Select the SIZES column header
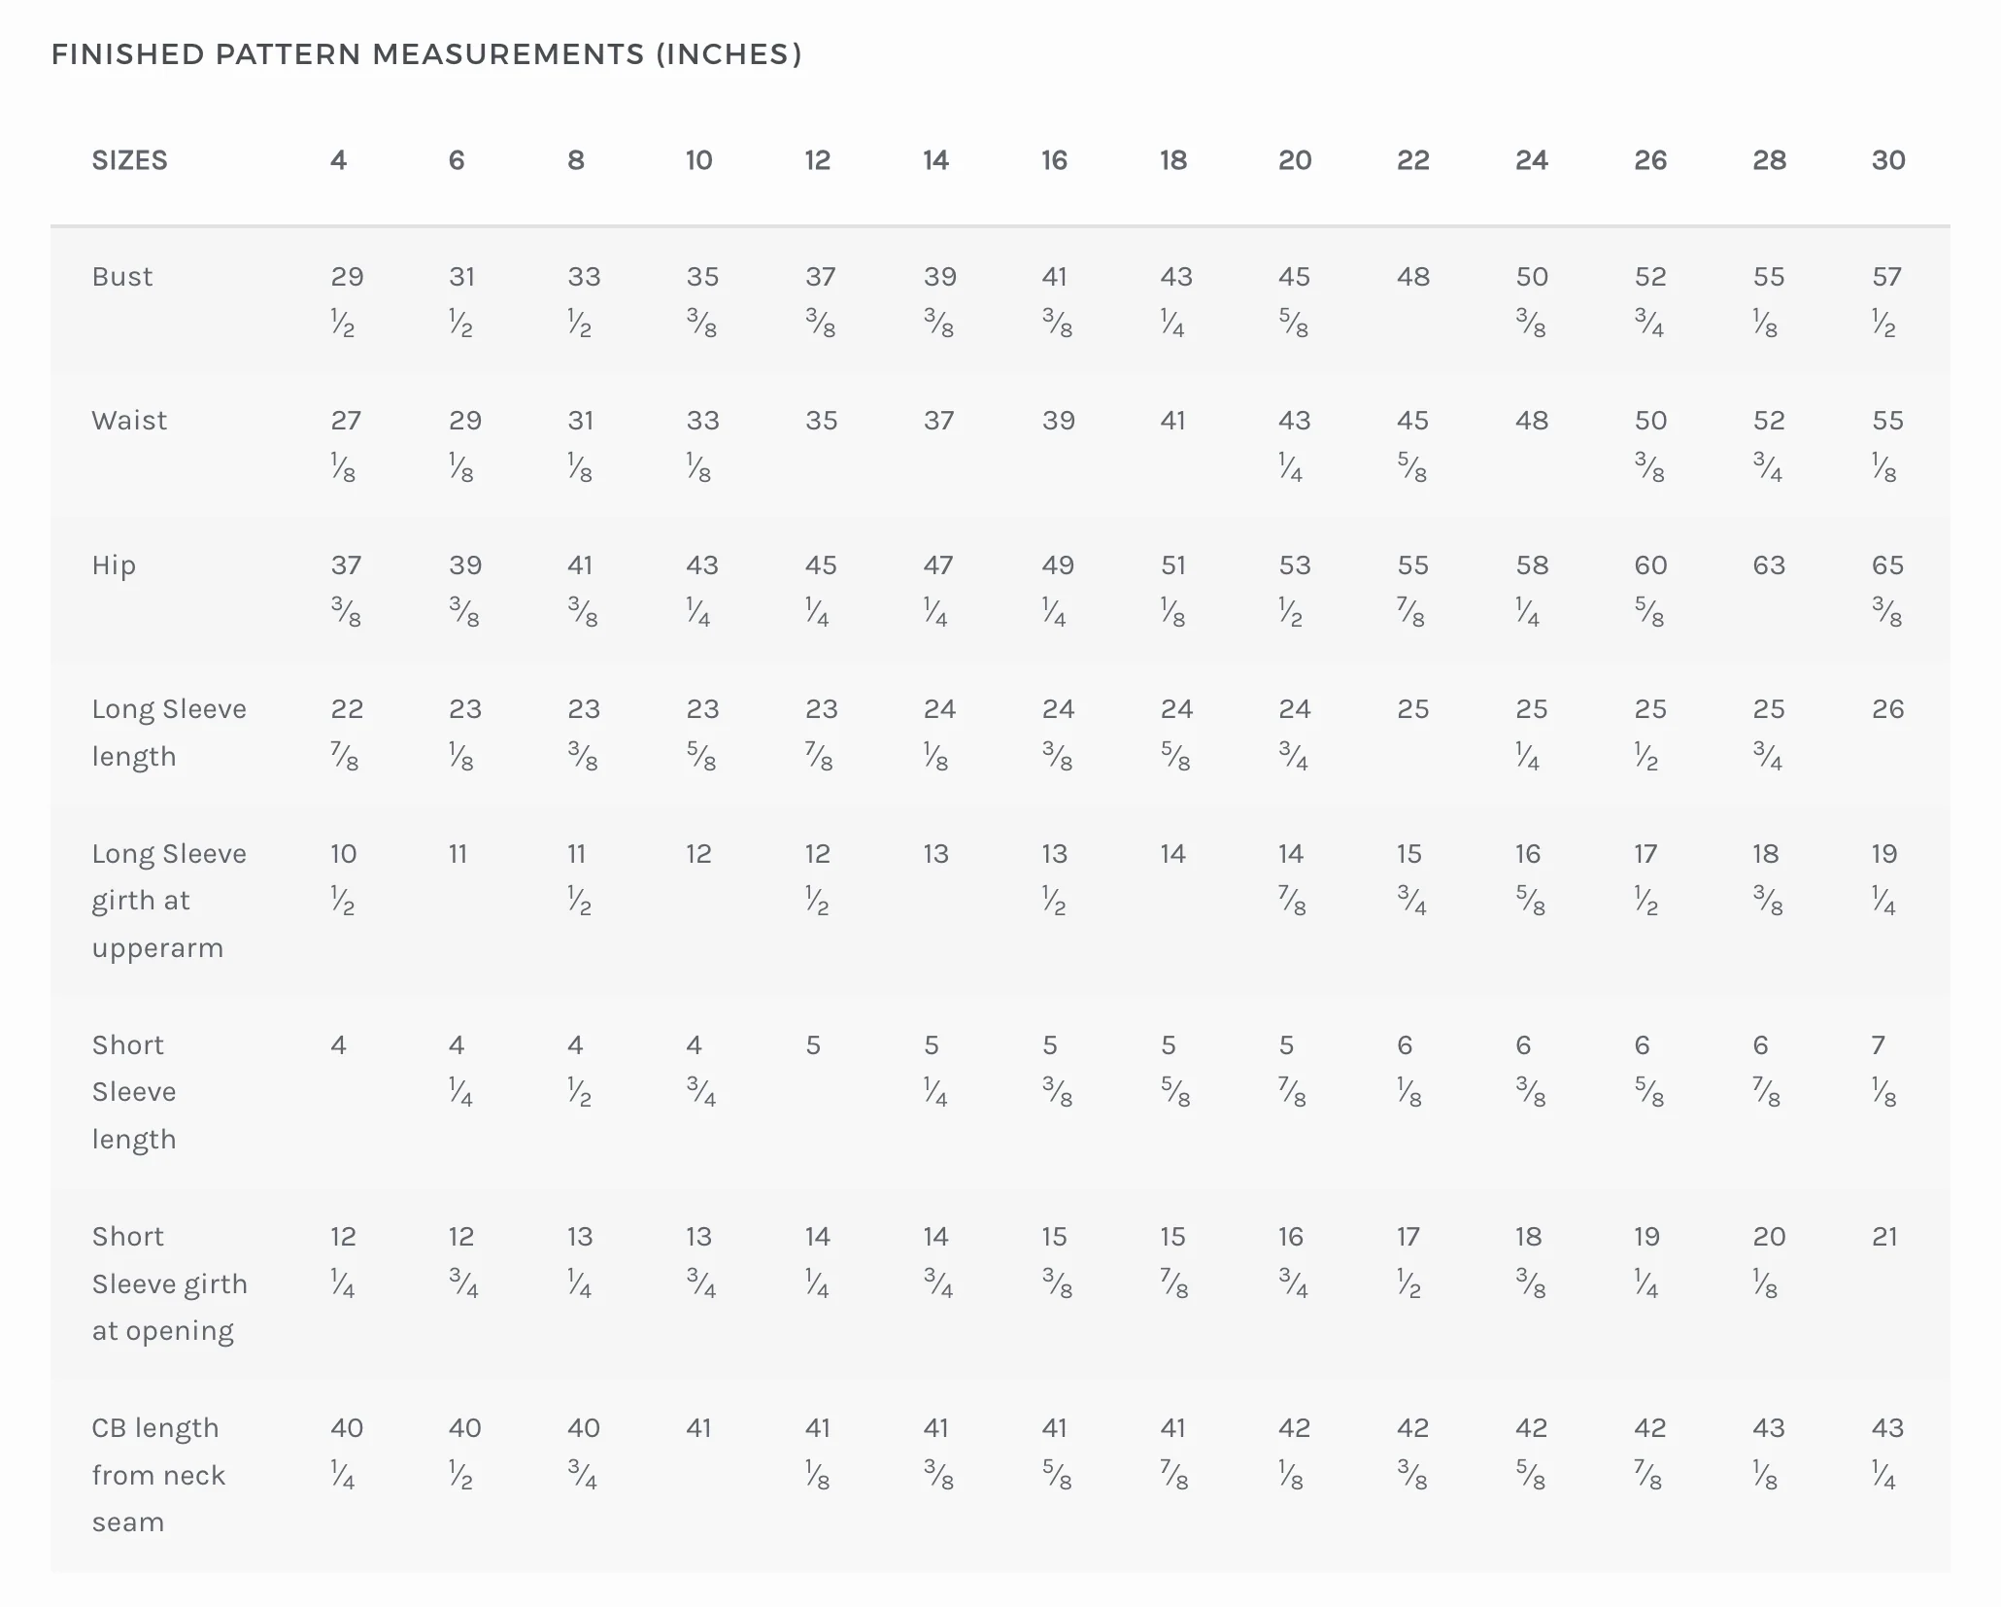Viewport: 2001px width, 1607px height. (x=130, y=160)
